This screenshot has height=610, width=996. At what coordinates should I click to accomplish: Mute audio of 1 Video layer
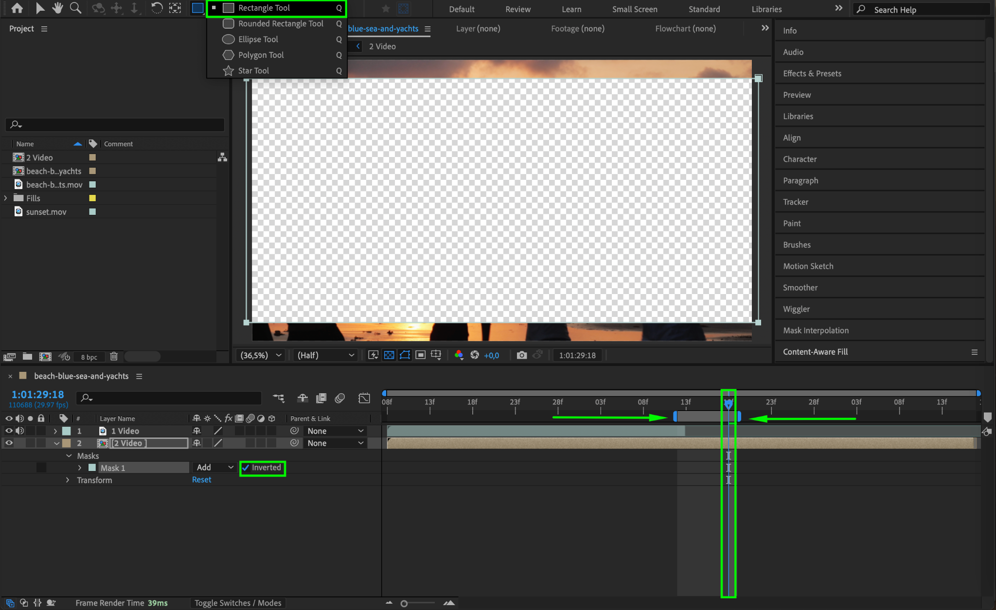pyautogui.click(x=19, y=431)
